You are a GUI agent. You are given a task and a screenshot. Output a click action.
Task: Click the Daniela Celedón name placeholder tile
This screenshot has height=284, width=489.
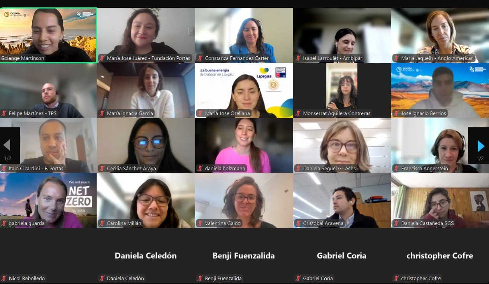pos(146,256)
